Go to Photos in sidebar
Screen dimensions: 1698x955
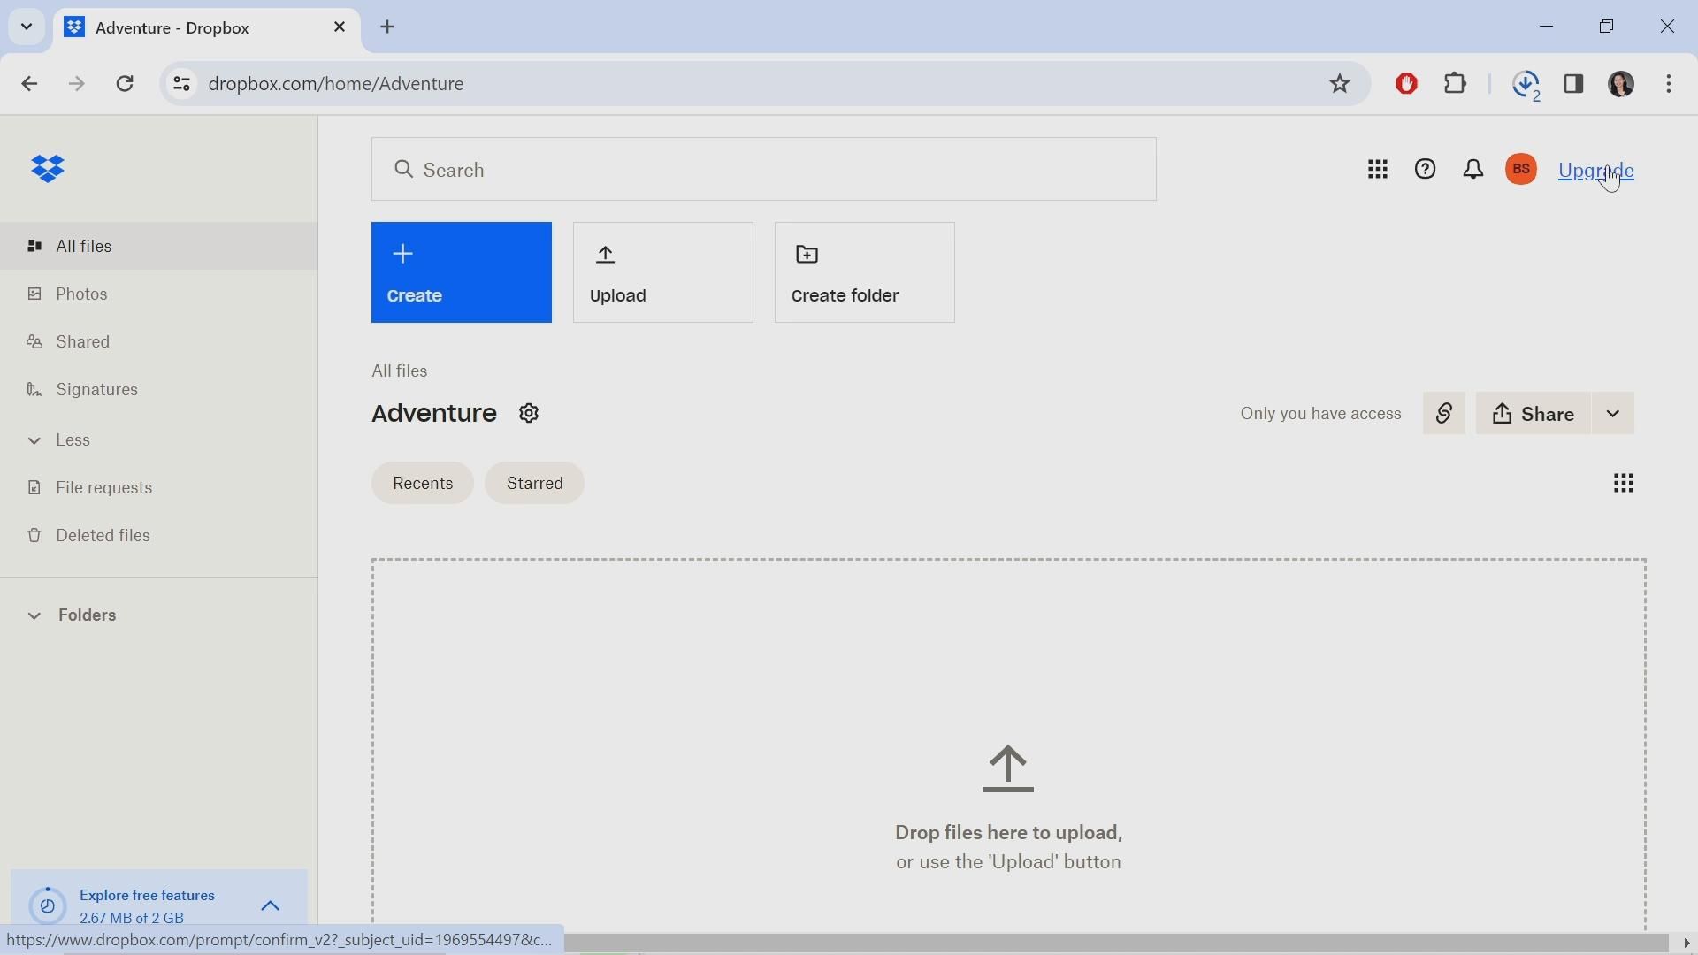tap(81, 294)
